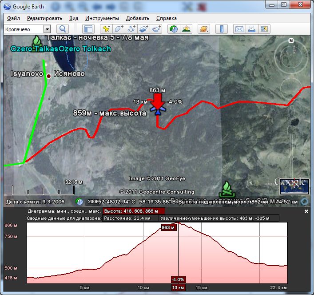The image size is (314, 295).
Task: Open the ruler measuring tool
Action: point(222,29)
